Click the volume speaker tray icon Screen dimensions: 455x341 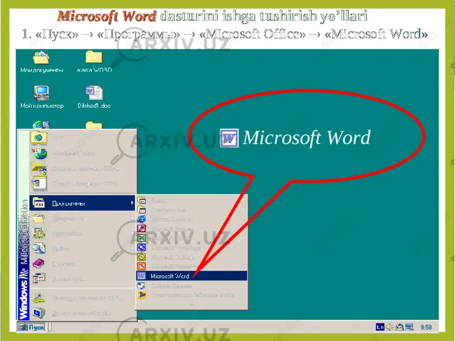tap(389, 327)
